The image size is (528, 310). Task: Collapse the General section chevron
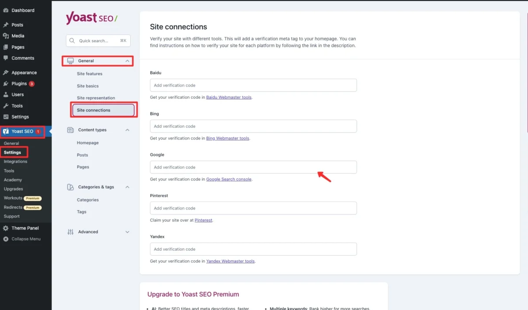click(x=128, y=61)
